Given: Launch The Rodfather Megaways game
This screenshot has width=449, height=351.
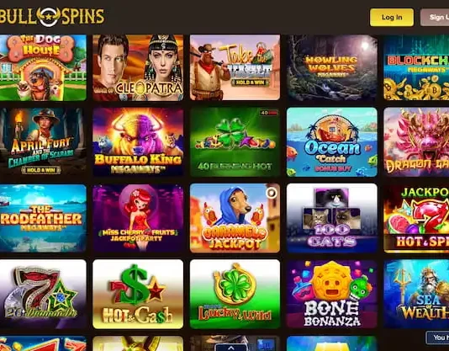Looking at the screenshot, I should (43, 218).
